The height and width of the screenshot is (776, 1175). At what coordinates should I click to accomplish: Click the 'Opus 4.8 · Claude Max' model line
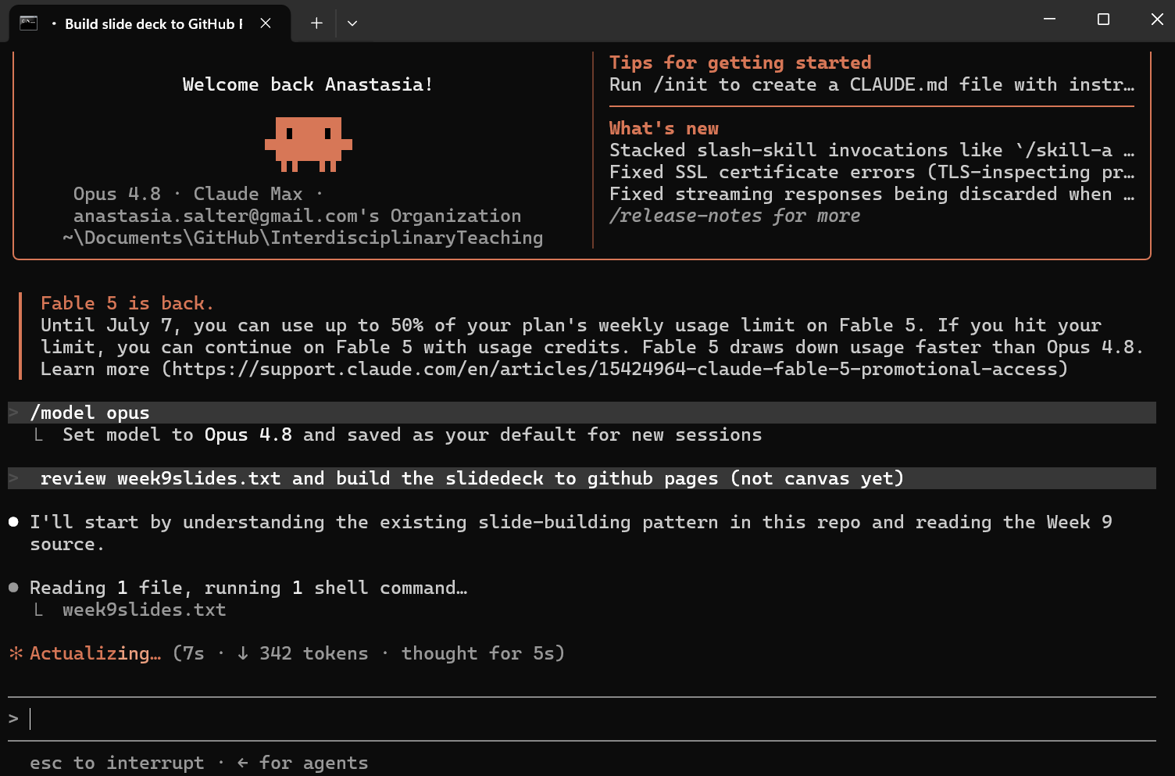point(198,194)
